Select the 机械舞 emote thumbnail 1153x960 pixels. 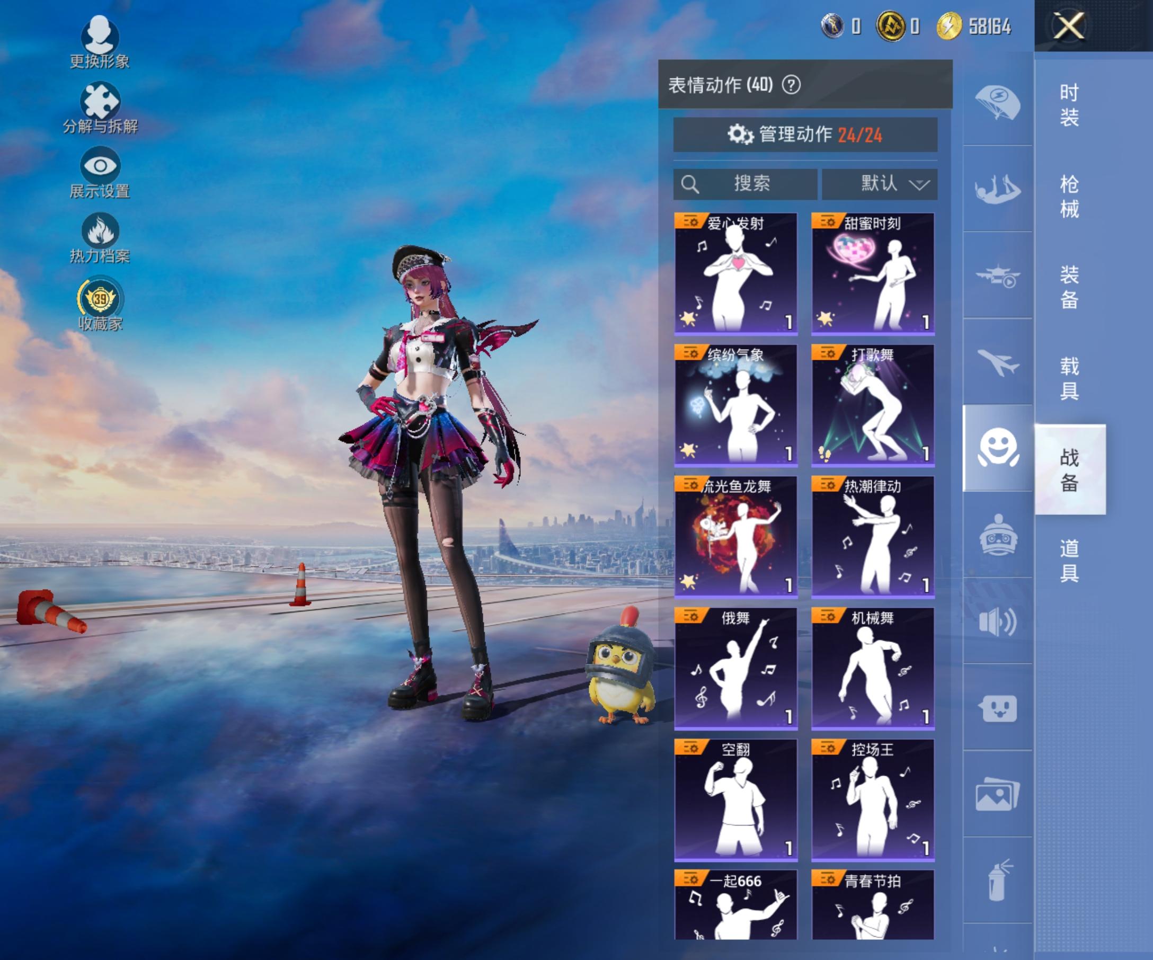873,669
